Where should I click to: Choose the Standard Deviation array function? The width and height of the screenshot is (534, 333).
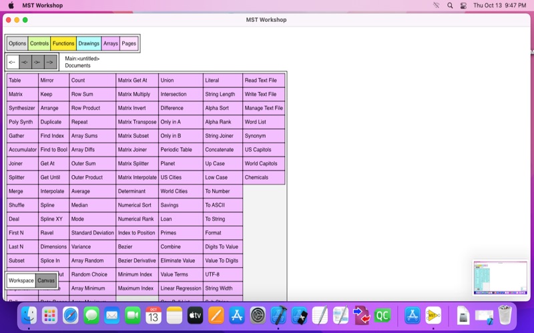pyautogui.click(x=92, y=233)
